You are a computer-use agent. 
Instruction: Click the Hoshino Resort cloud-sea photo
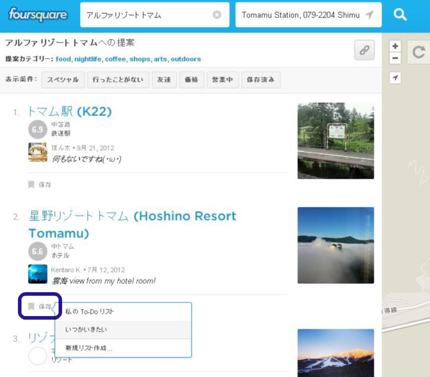(x=336, y=246)
